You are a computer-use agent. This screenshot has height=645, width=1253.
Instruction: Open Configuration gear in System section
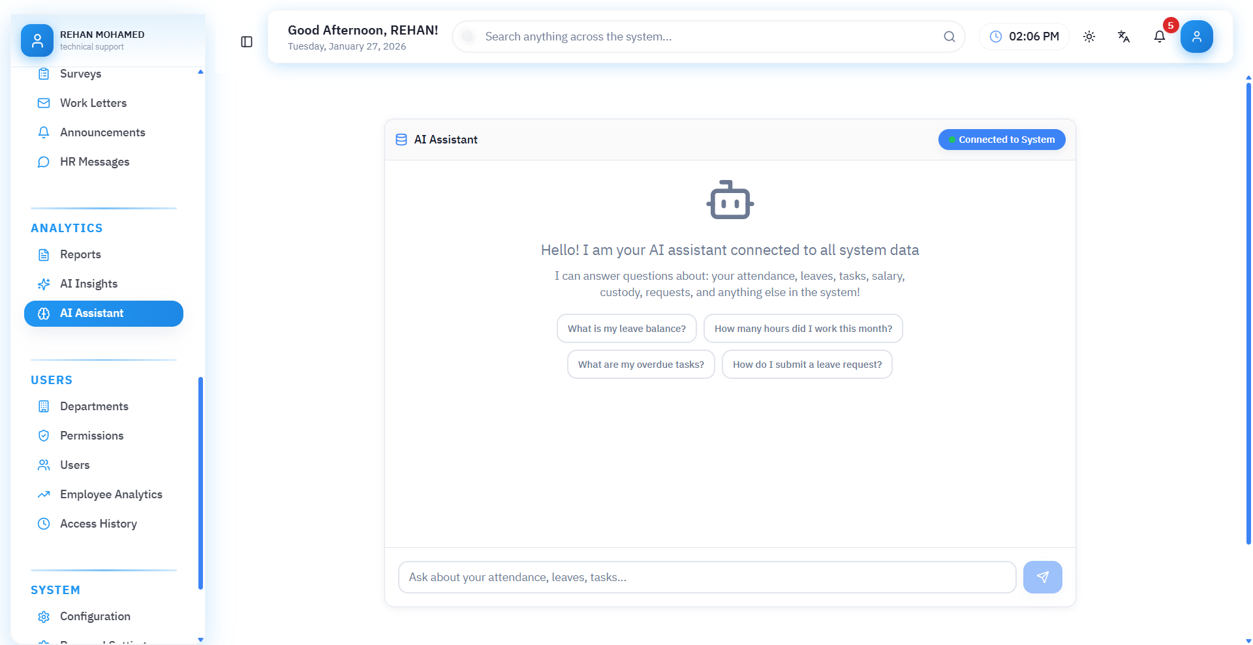(95, 616)
